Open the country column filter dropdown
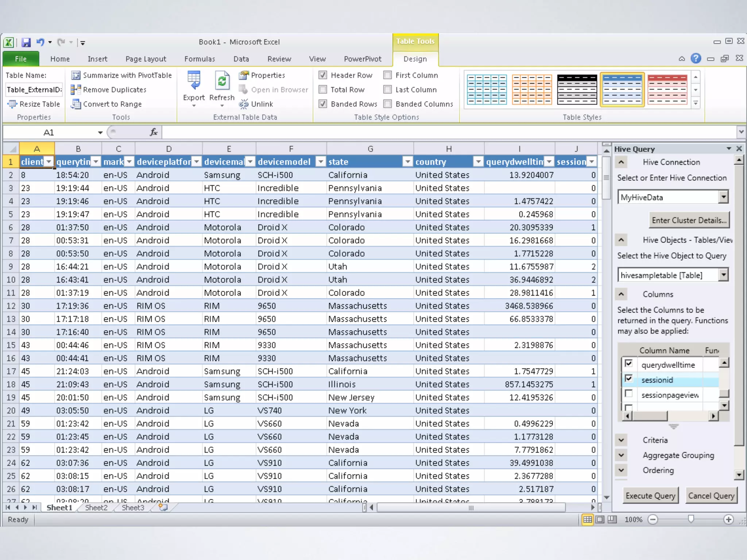The image size is (747, 560). pos(478,162)
